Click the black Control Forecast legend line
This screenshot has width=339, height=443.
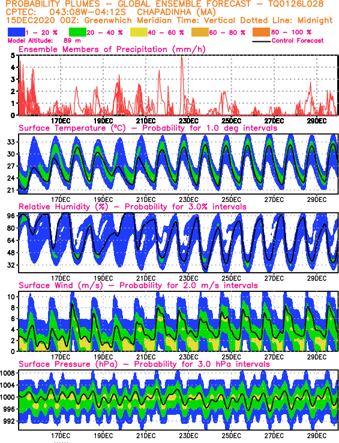(x=262, y=41)
